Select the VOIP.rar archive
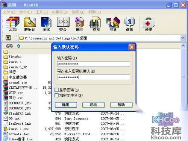The image size is (188, 141). point(13,93)
